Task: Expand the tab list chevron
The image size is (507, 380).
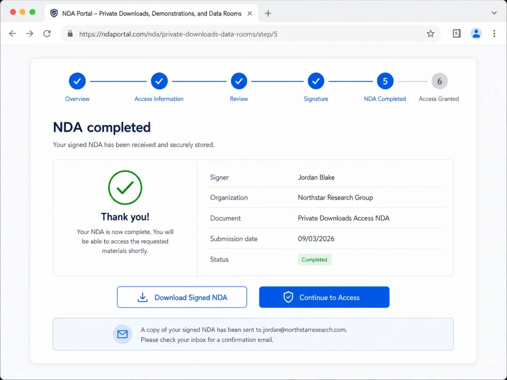Action: (x=494, y=13)
